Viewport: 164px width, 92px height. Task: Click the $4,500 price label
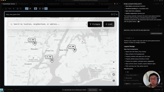point(49,57)
